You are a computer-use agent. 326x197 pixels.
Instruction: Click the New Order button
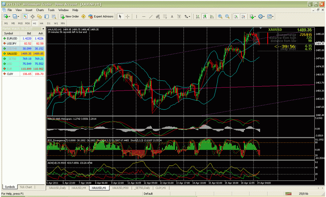(x=70, y=16)
